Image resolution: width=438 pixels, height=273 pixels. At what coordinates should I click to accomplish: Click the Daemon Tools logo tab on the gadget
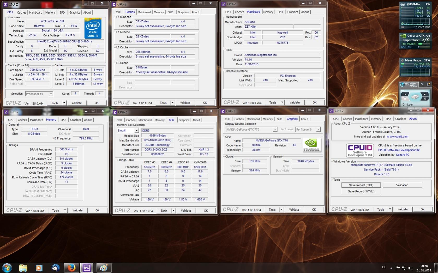click(409, 85)
